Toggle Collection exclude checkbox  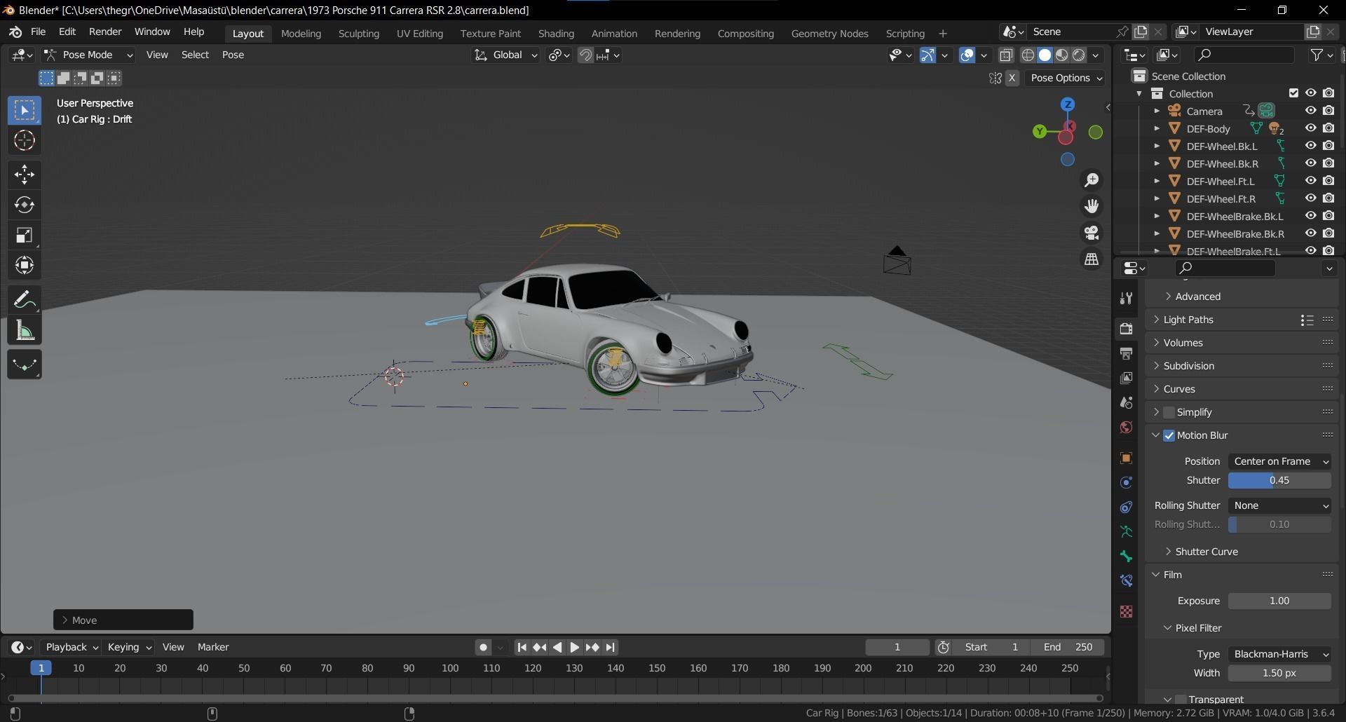(x=1293, y=93)
